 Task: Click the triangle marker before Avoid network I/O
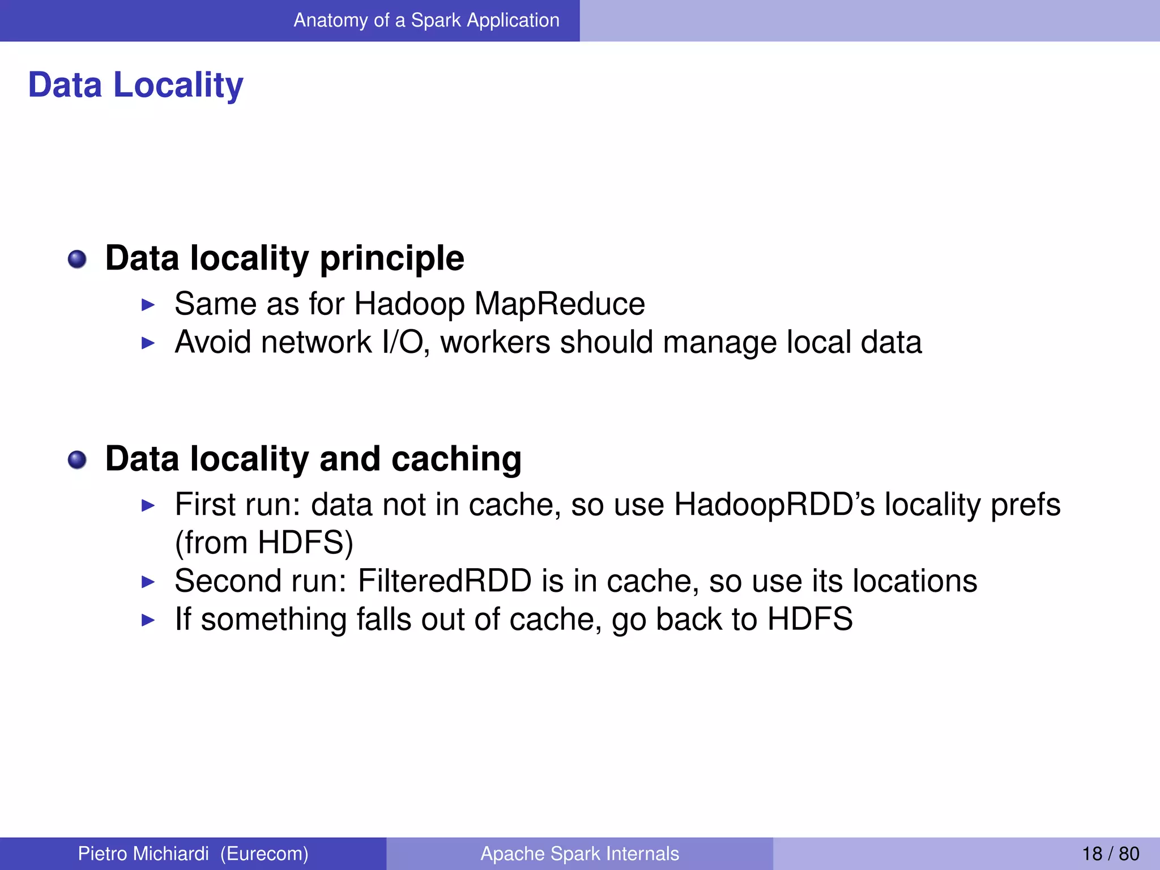coord(148,343)
